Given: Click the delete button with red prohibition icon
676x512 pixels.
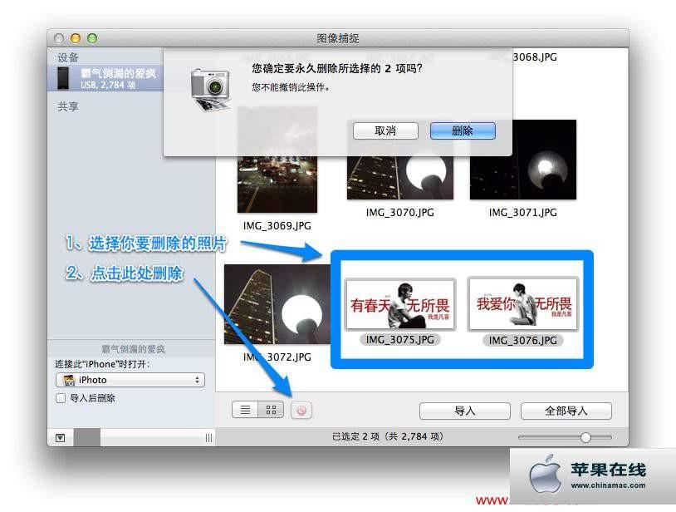Looking at the screenshot, I should [301, 411].
